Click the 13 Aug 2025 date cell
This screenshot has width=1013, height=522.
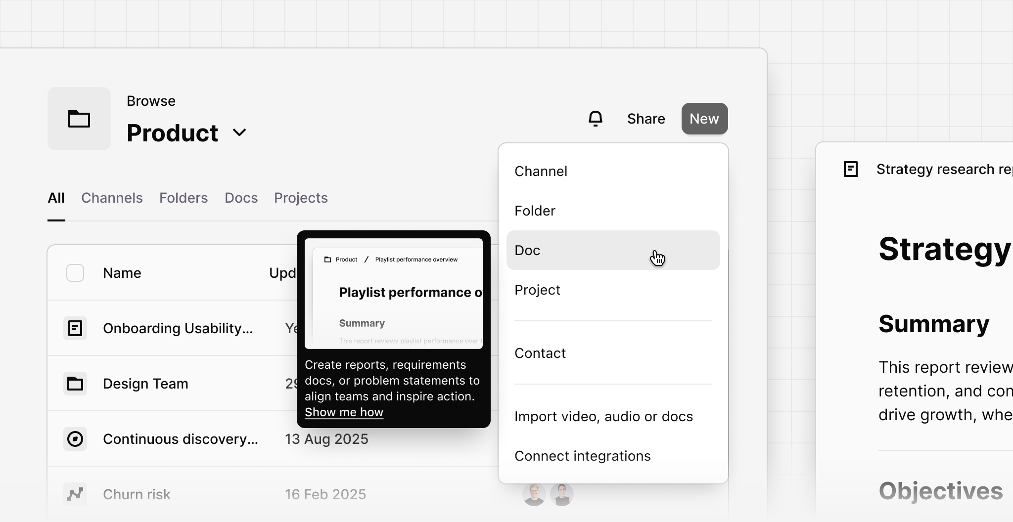pyautogui.click(x=326, y=439)
